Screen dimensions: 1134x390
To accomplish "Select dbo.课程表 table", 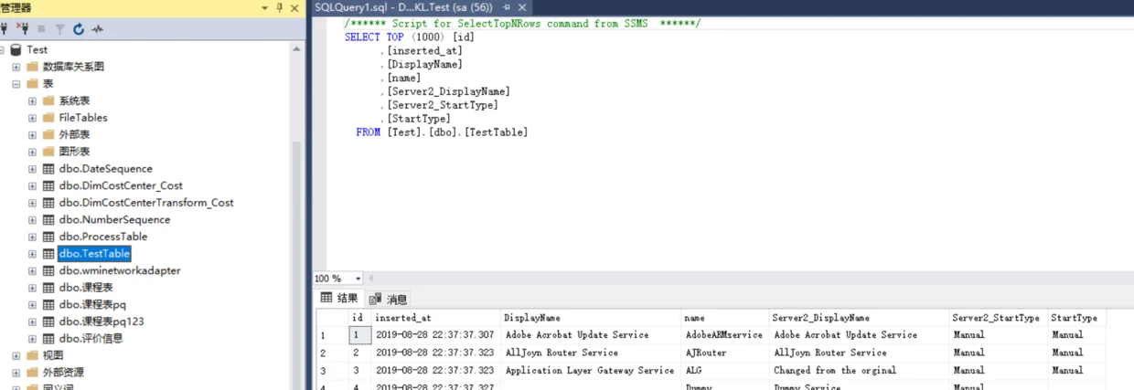I will point(86,288).
